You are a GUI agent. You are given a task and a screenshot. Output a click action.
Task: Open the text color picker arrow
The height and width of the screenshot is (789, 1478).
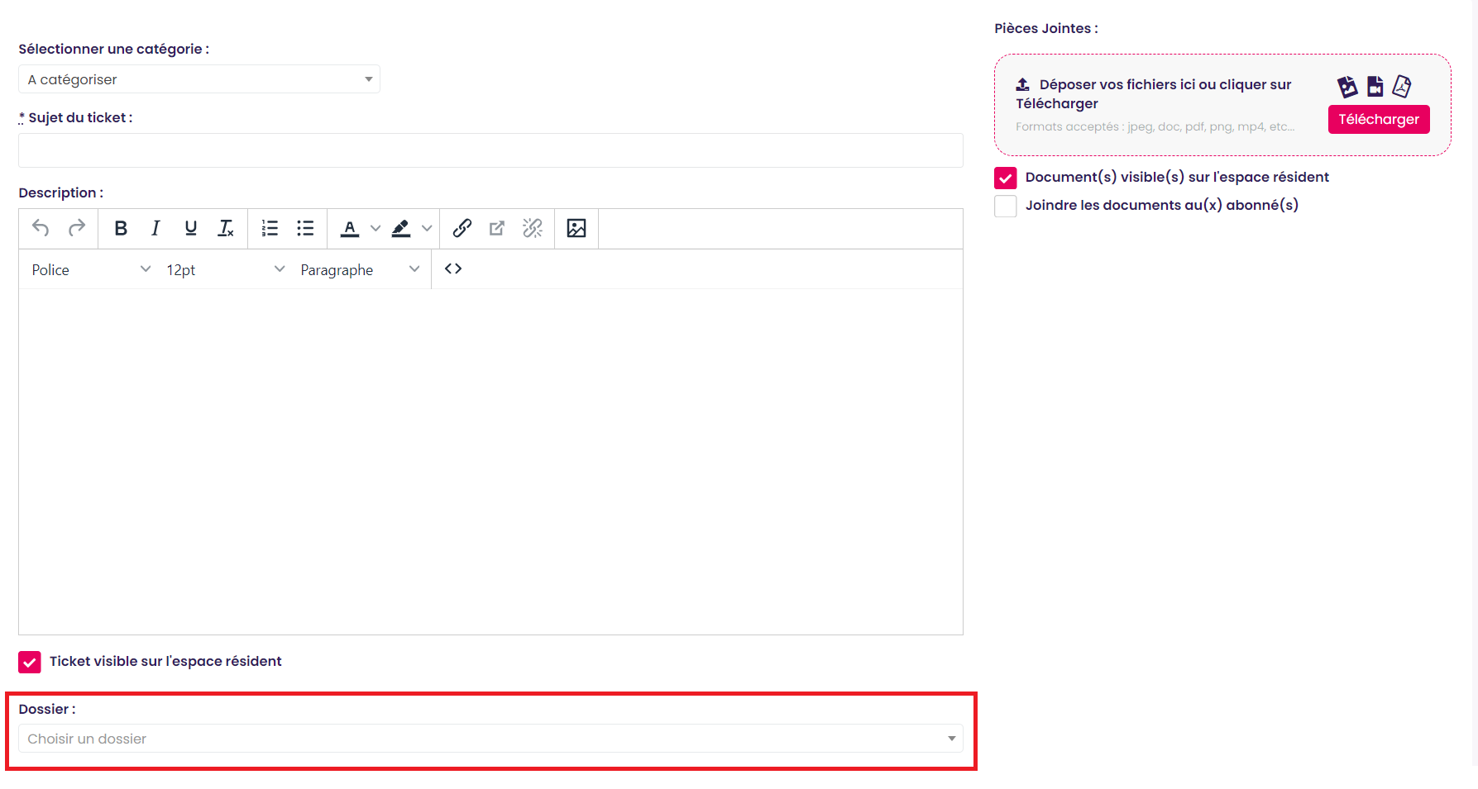coord(375,228)
